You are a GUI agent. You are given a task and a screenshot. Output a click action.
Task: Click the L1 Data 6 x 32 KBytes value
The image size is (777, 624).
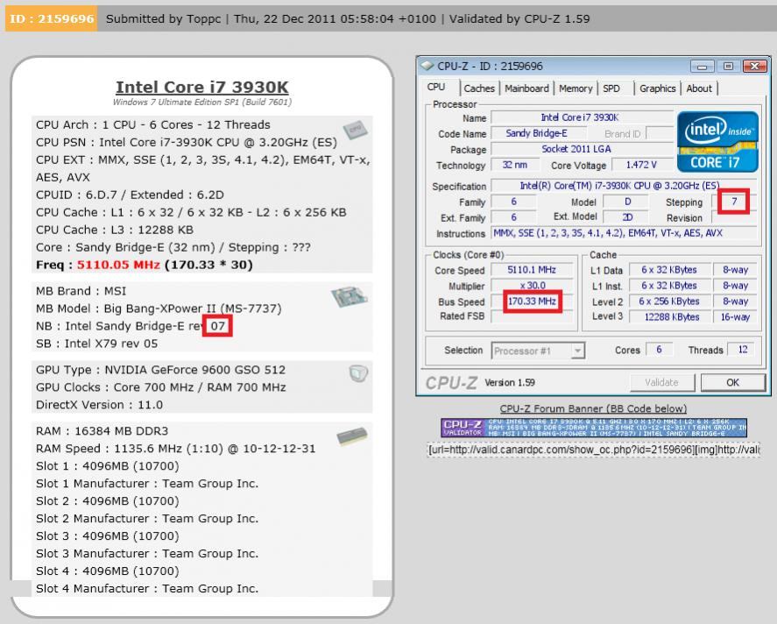coord(669,270)
